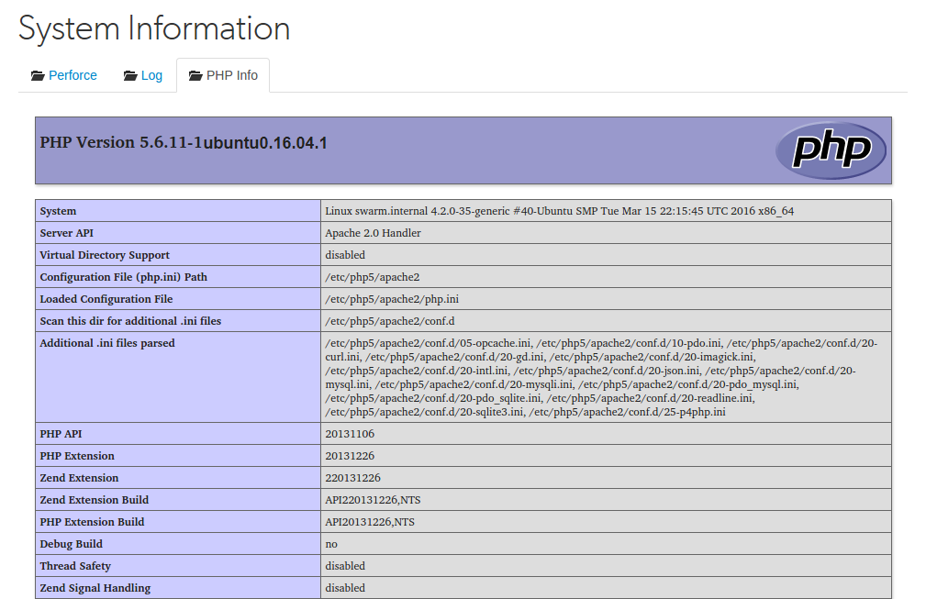
Task: Click the System Information heading
Action: 154,28
